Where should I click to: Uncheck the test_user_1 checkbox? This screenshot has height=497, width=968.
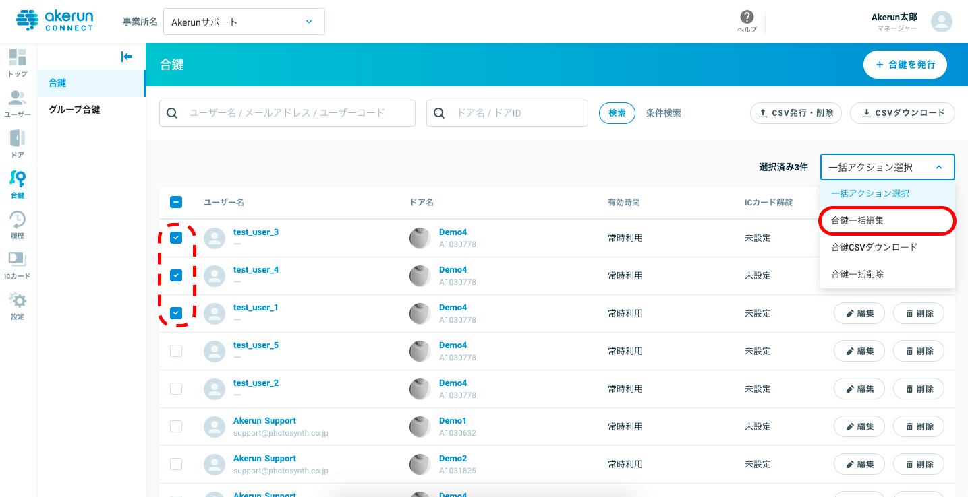tap(176, 313)
